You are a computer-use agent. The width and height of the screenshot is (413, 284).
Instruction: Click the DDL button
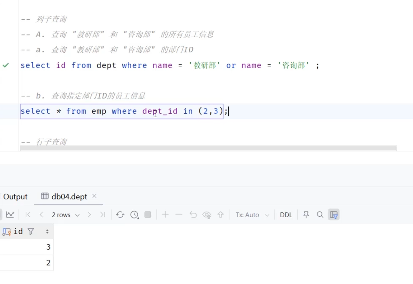click(x=286, y=215)
